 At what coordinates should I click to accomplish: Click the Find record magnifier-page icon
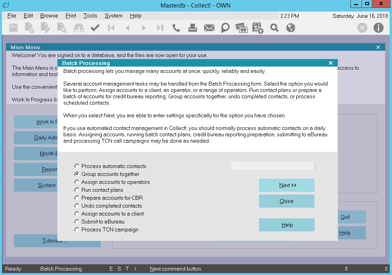pos(61,28)
